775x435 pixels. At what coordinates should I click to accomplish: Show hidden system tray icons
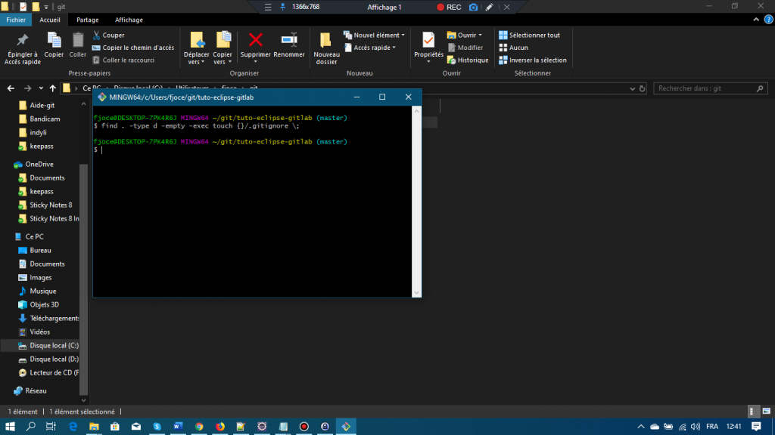[641, 426]
